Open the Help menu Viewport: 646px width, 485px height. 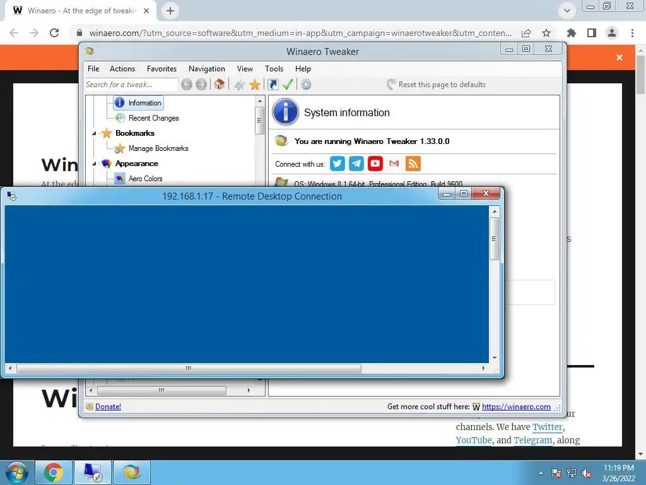tap(303, 69)
